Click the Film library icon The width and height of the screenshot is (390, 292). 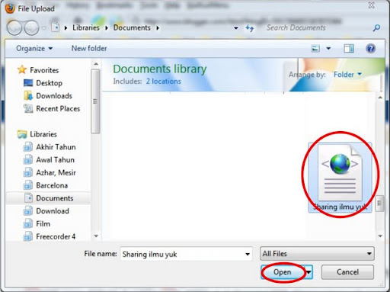(28, 223)
